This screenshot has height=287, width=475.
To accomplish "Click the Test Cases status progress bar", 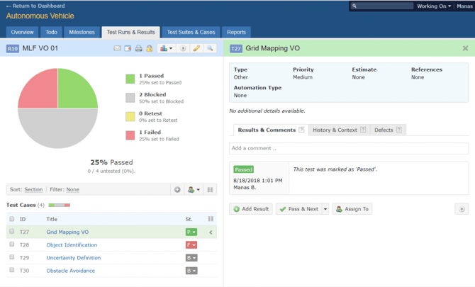I will [x=60, y=206].
